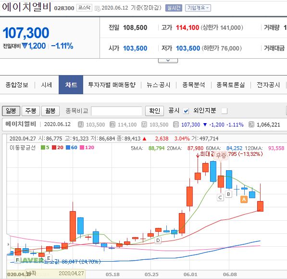287x279 pixels.
Task: Click the 저가 icon before second 103,500
Action: (x=144, y=125)
